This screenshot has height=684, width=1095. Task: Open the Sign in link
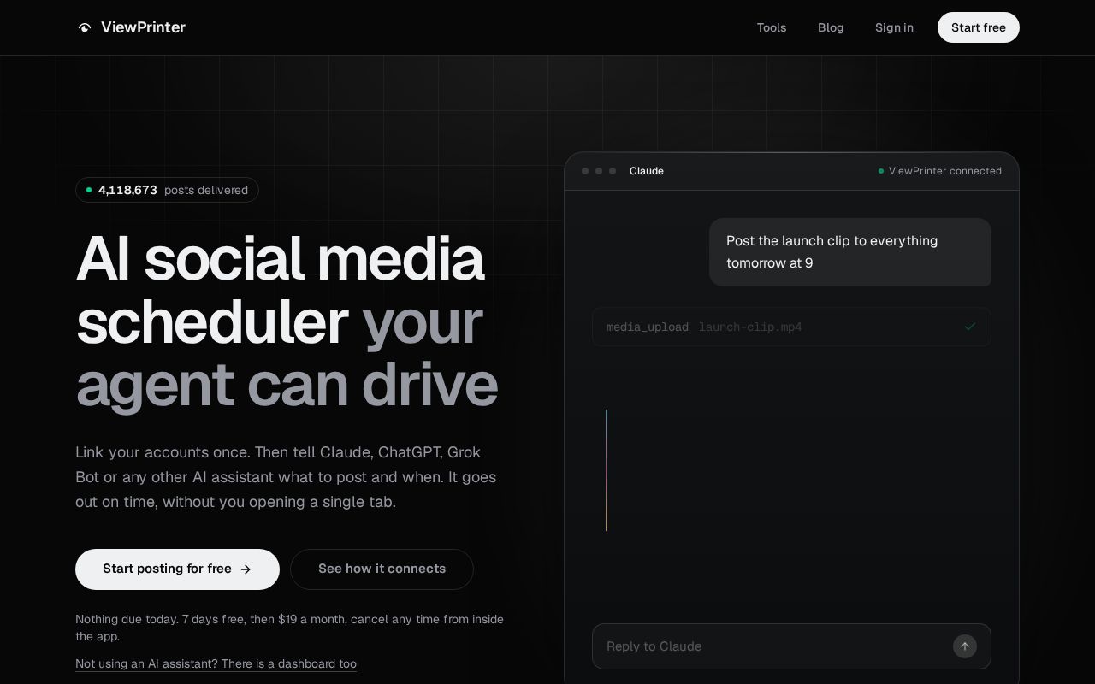point(894,27)
